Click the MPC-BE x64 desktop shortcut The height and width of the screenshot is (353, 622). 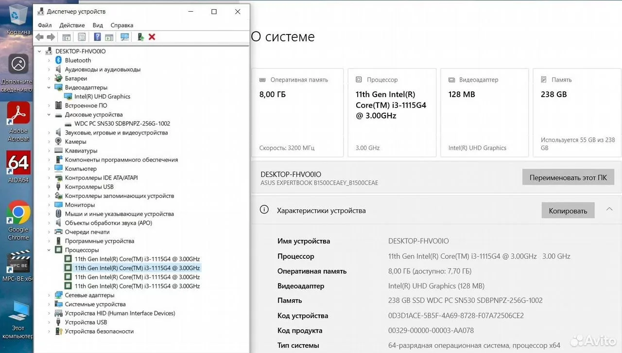pos(17,266)
